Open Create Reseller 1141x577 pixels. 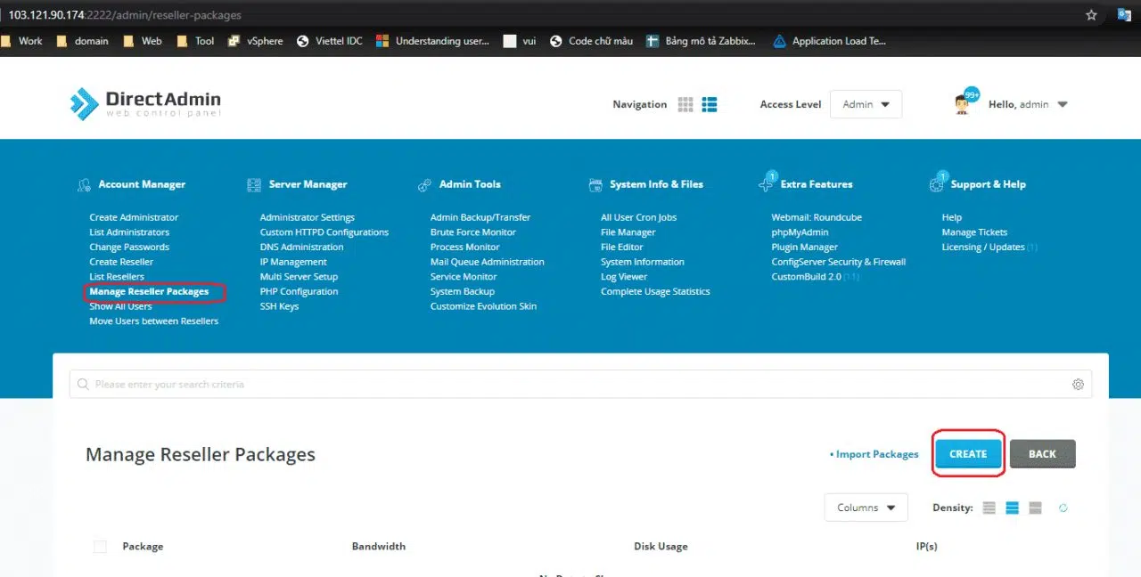click(121, 262)
